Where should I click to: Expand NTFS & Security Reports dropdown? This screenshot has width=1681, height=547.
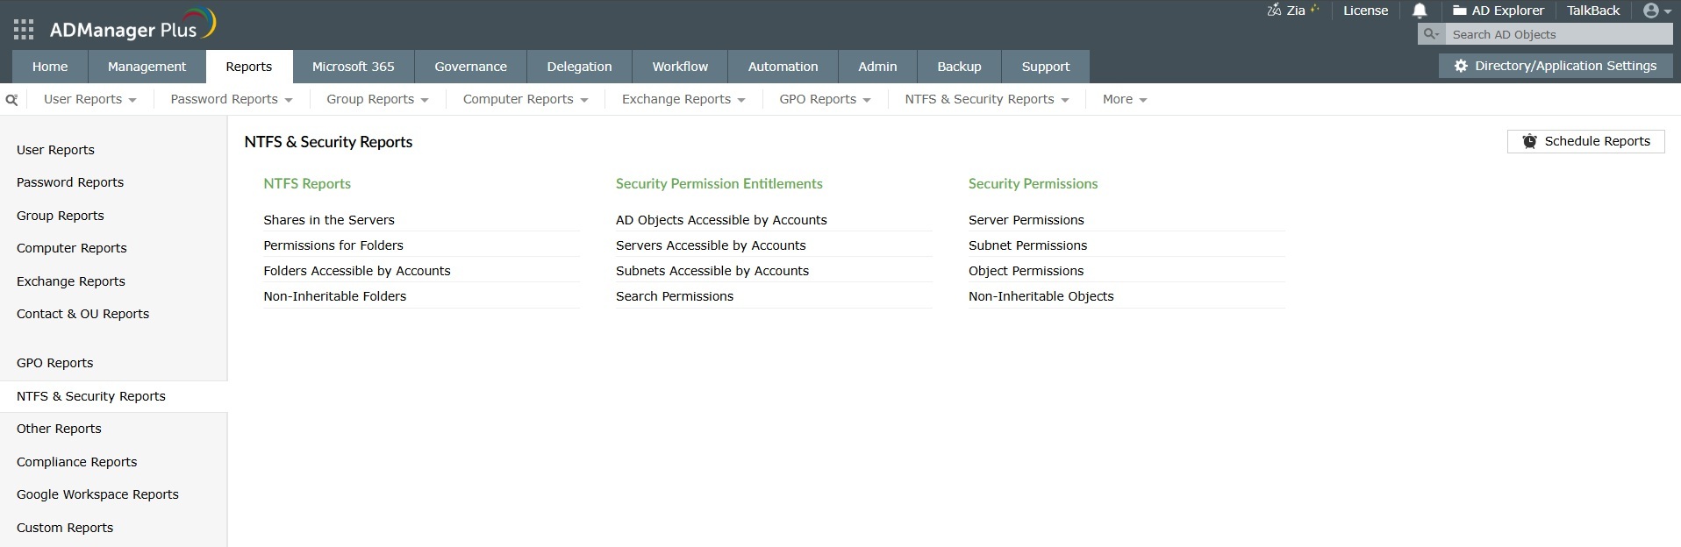987,99
